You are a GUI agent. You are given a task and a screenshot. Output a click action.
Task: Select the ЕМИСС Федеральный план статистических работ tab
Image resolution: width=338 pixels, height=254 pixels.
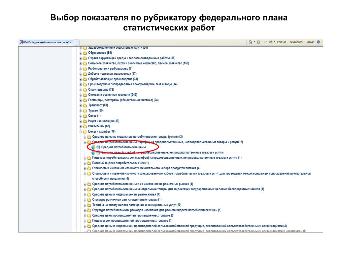[x=46, y=42]
